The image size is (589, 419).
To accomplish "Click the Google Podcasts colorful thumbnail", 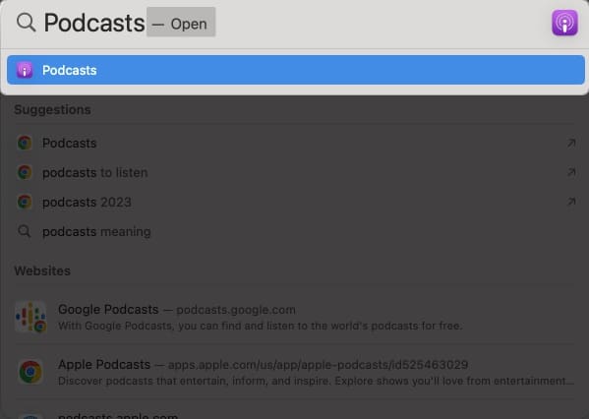I will [x=30, y=317].
